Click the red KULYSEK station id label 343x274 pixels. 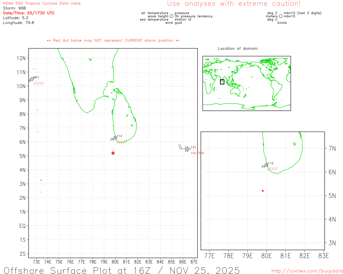click(197, 153)
